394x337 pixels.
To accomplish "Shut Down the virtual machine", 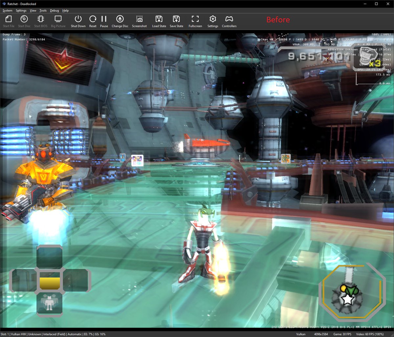I will pyautogui.click(x=78, y=22).
